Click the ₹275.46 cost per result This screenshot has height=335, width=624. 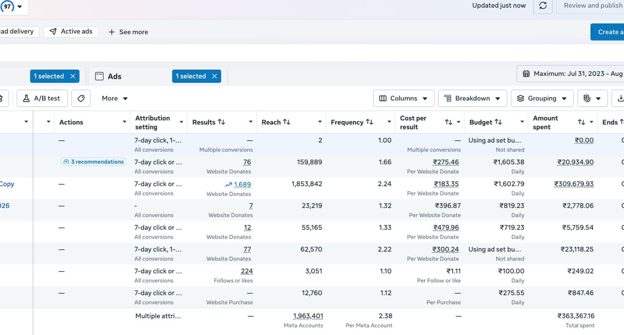pyautogui.click(x=446, y=162)
